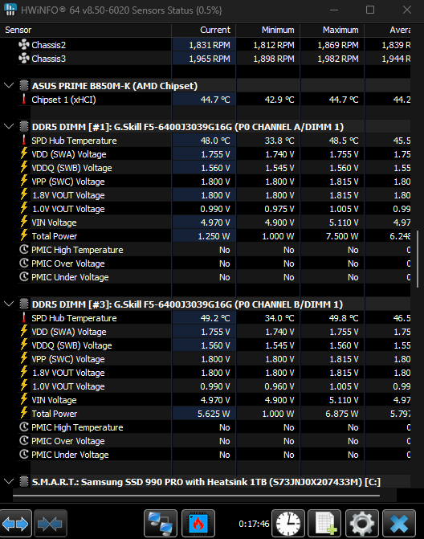Click the Current column header

tap(203, 31)
